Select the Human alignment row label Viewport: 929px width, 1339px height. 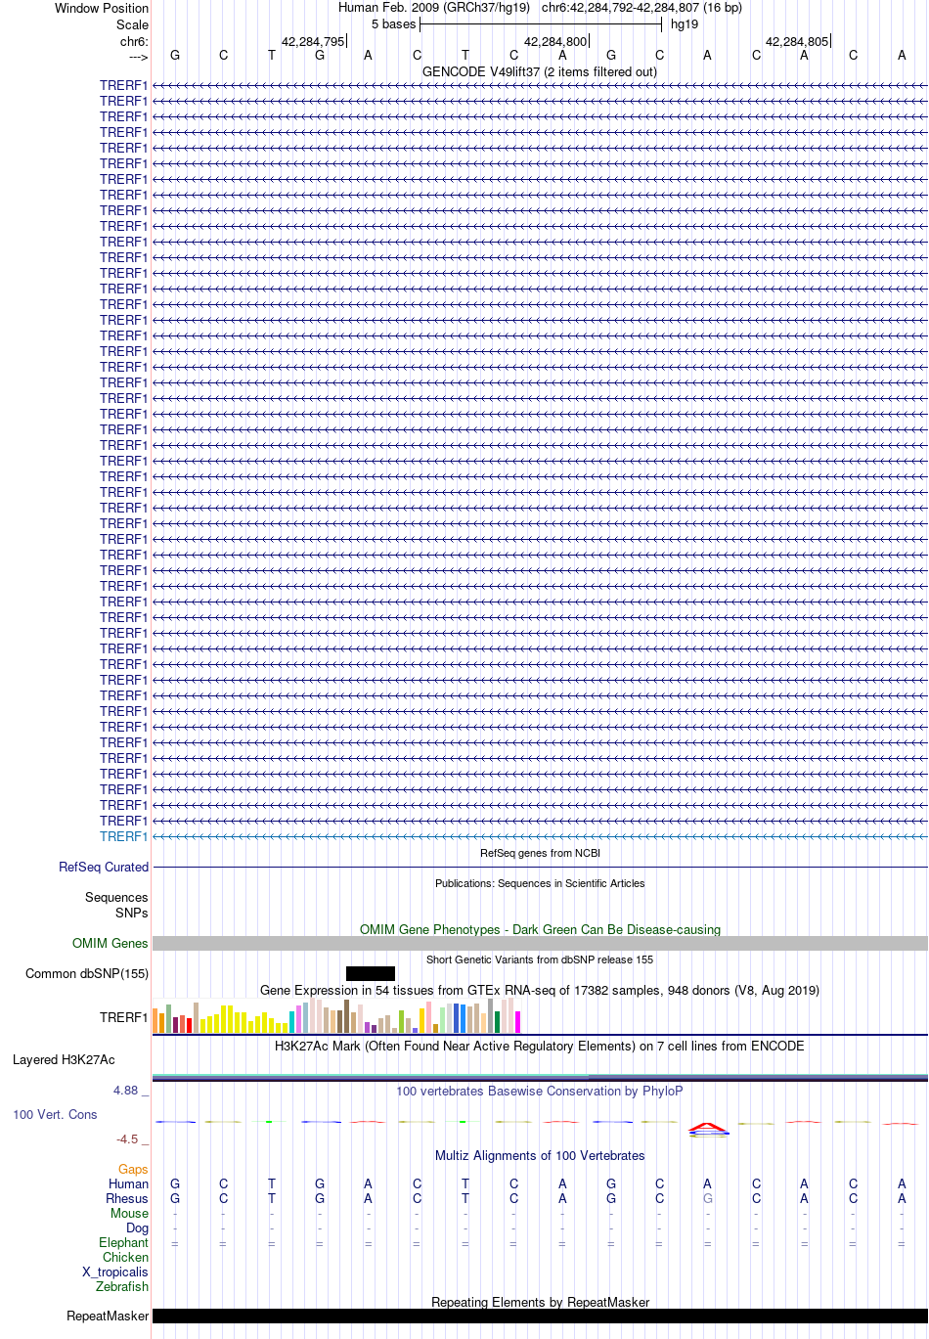click(129, 1183)
